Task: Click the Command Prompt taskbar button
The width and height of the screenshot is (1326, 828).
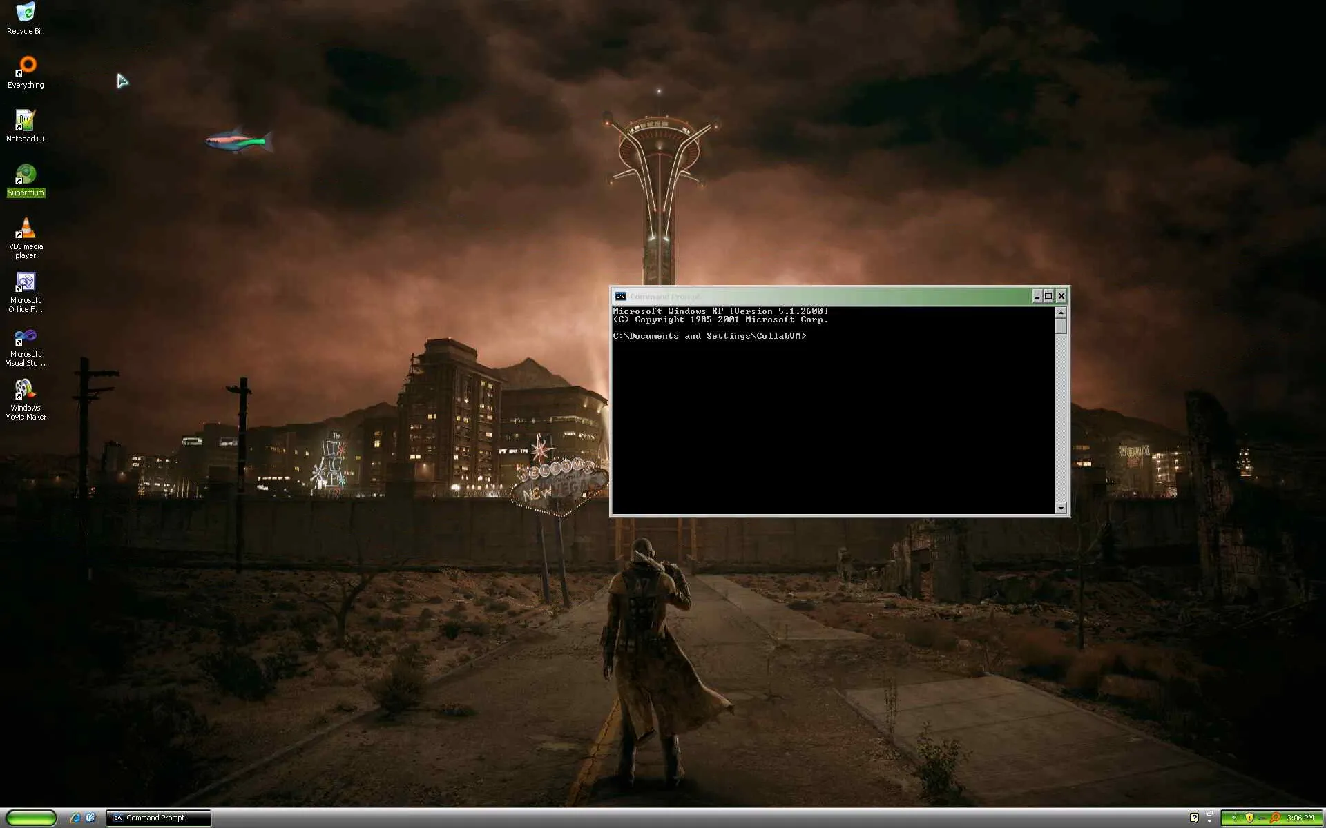Action: click(158, 818)
